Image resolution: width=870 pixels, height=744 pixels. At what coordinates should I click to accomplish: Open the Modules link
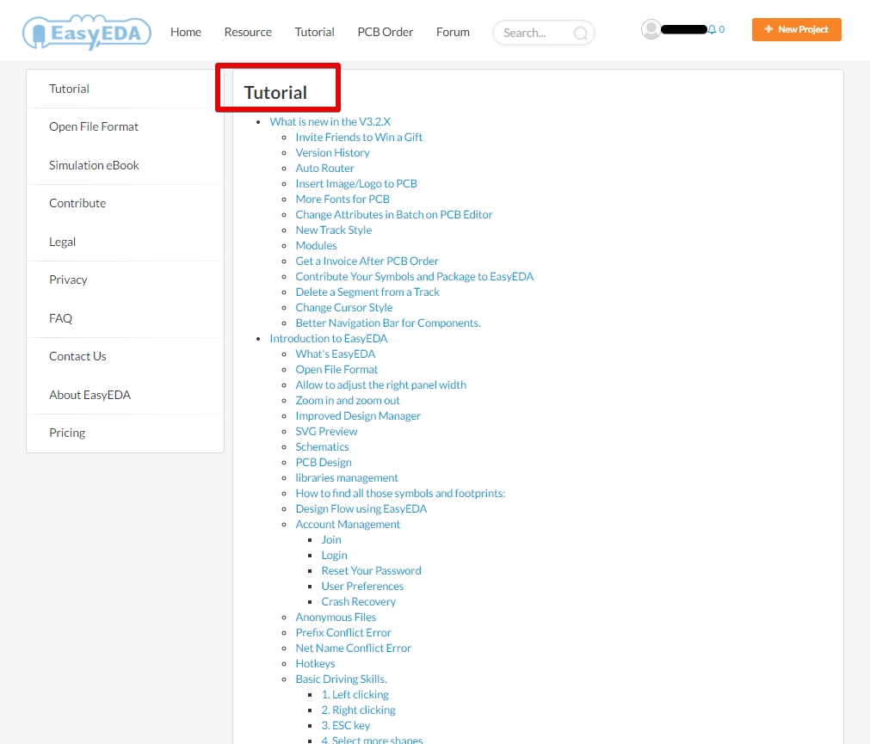pyautogui.click(x=316, y=246)
